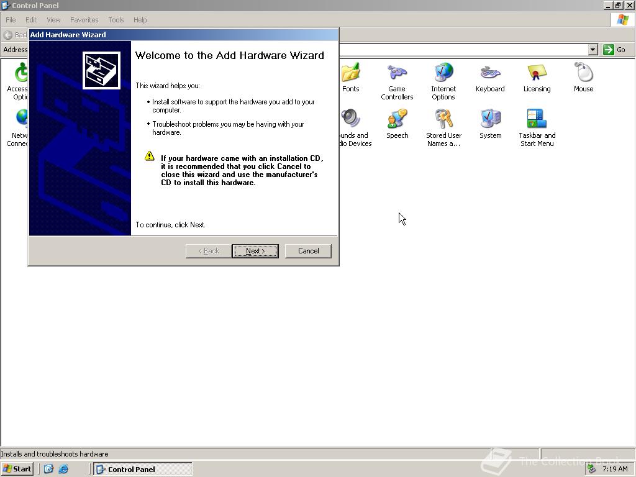
Task: Click the 7:19 AM clock
Action: click(x=615, y=470)
